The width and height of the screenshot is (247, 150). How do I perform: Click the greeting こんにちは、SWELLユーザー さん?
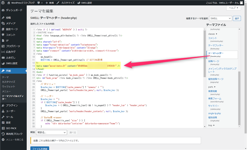[222, 3]
